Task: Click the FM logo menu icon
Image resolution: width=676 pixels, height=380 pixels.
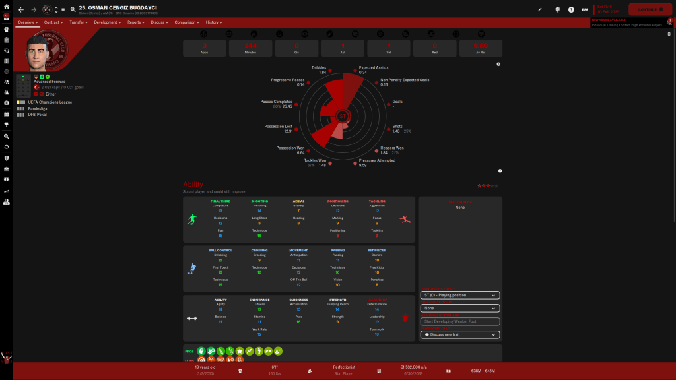Action: click(x=585, y=10)
